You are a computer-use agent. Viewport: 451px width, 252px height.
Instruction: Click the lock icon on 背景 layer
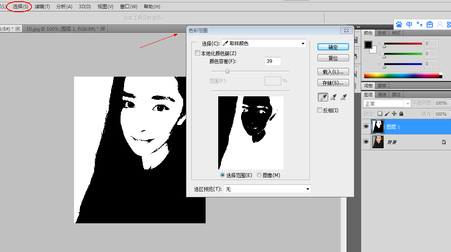click(444, 142)
